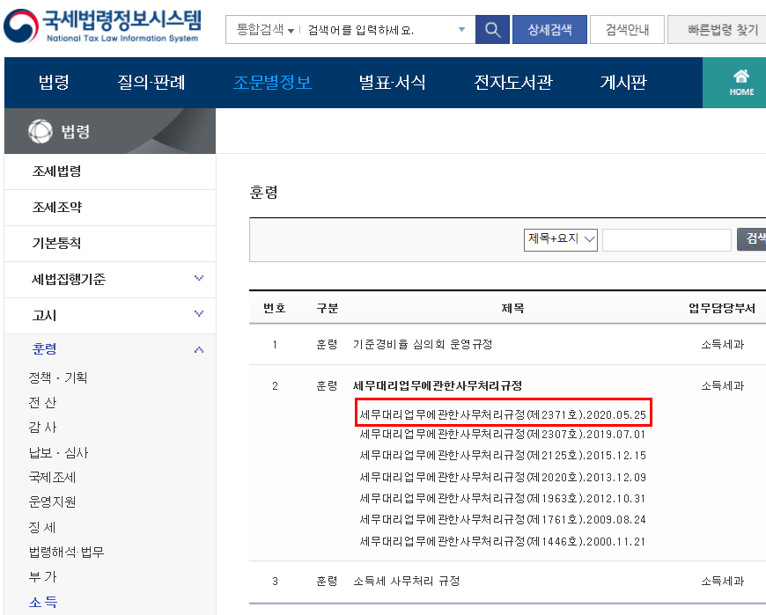Open the 게시판 main menu
The height and width of the screenshot is (615, 766).
click(x=623, y=82)
